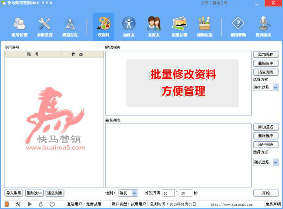Screen dimensions: 283x209
Task: Click inside the 签名列表 signature list box
Action: [x=178, y=156]
